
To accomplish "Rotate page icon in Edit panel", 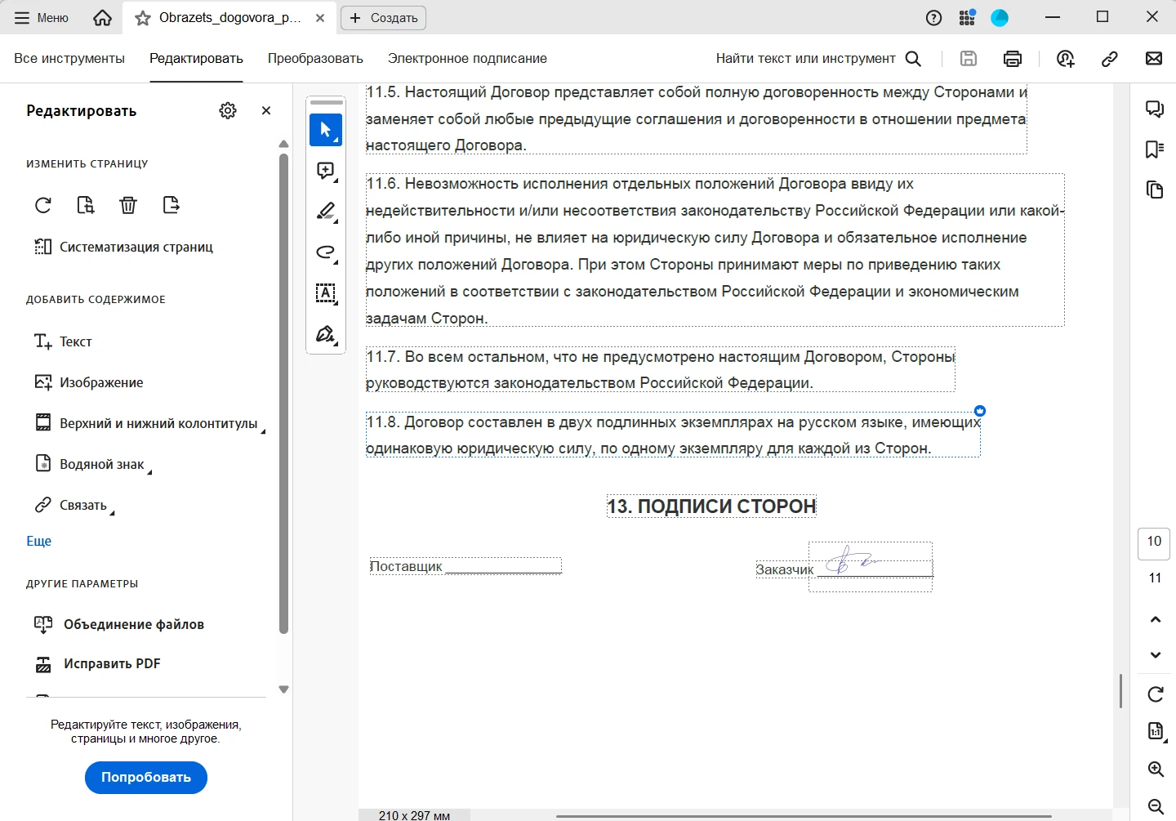I will (43, 205).
